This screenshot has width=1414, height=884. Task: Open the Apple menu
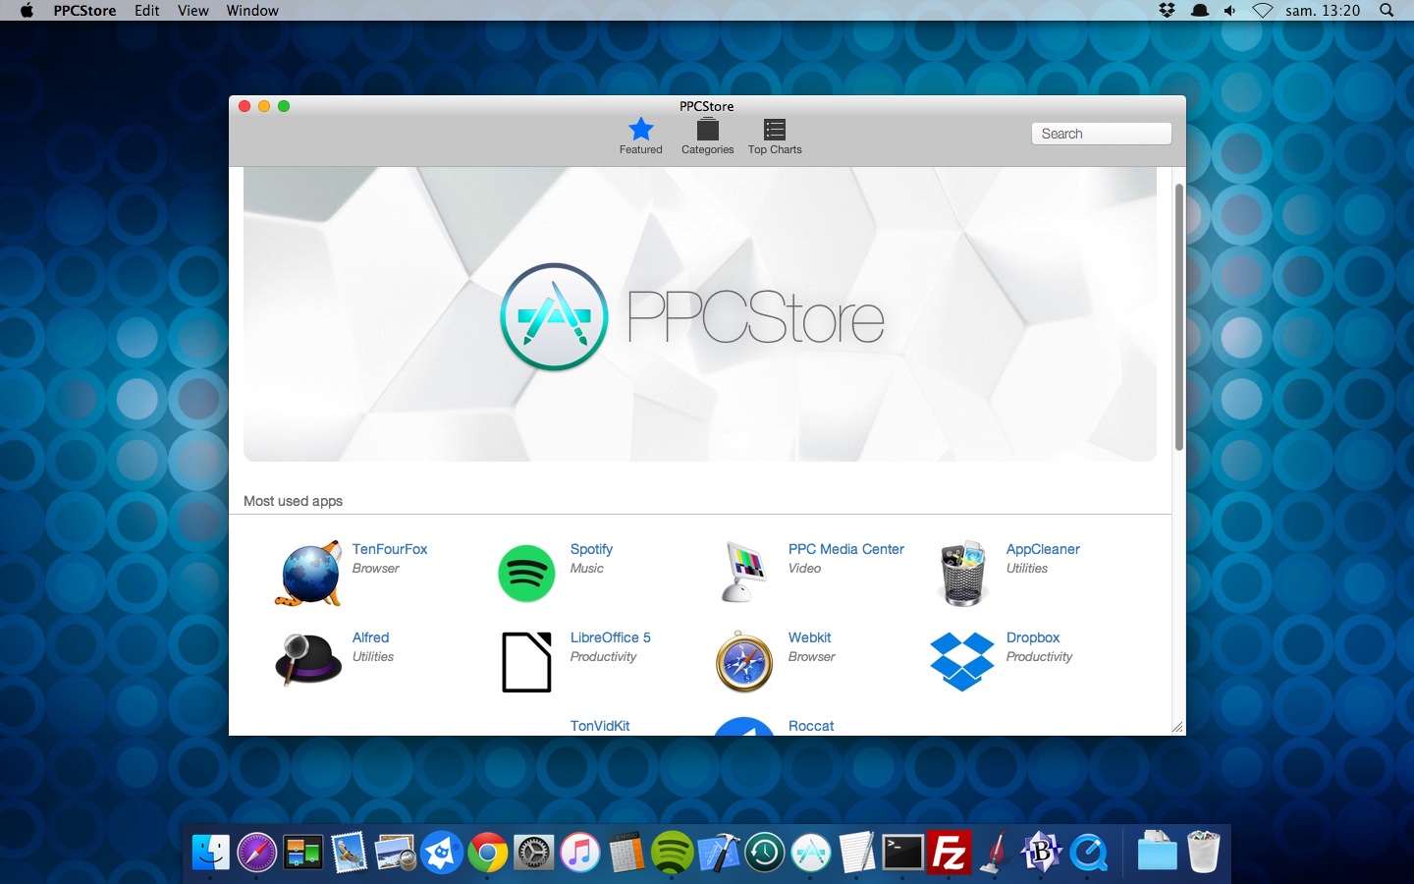click(27, 11)
